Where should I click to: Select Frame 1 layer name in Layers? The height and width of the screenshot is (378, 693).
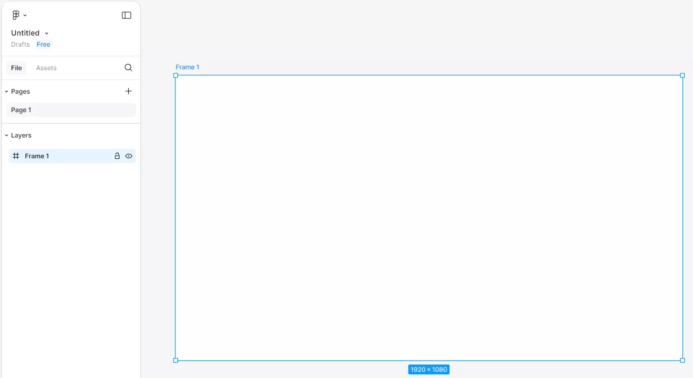click(37, 156)
